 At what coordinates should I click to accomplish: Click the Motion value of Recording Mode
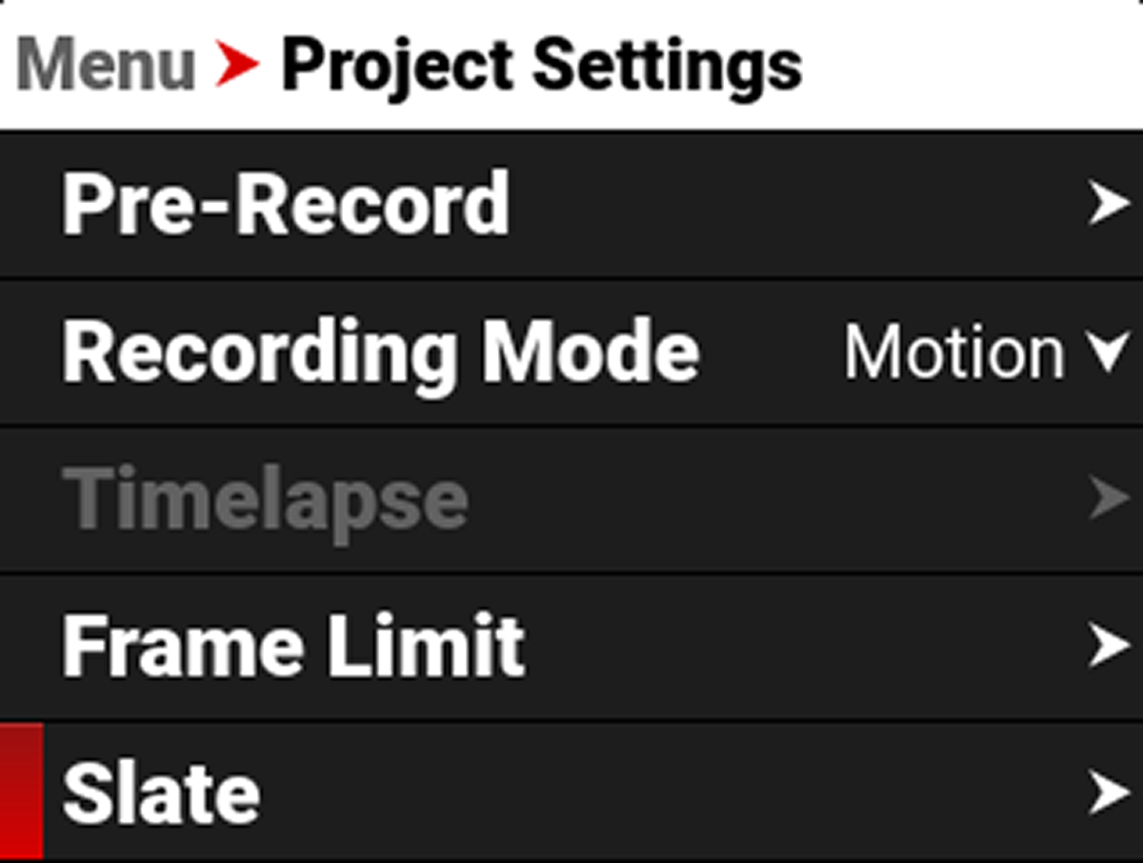[953, 352]
